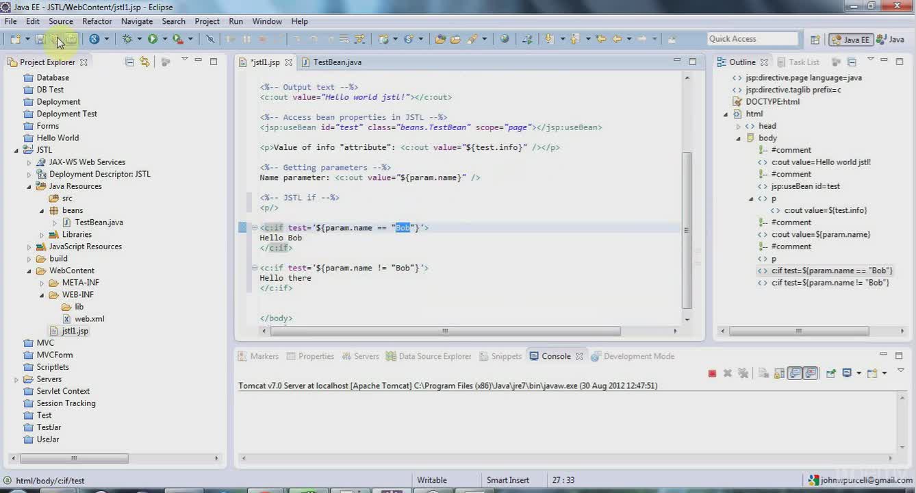Click the red Terminate console button

click(x=713, y=373)
